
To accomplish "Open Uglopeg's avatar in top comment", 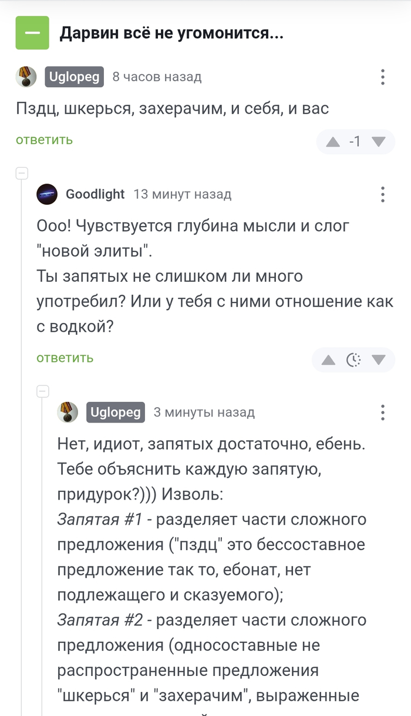I will tap(26, 77).
